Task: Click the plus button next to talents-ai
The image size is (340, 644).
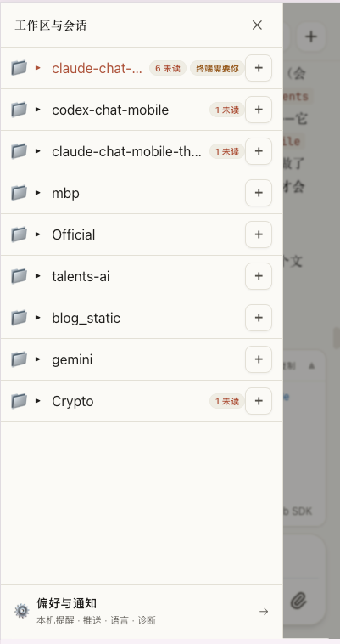Action: 259,276
